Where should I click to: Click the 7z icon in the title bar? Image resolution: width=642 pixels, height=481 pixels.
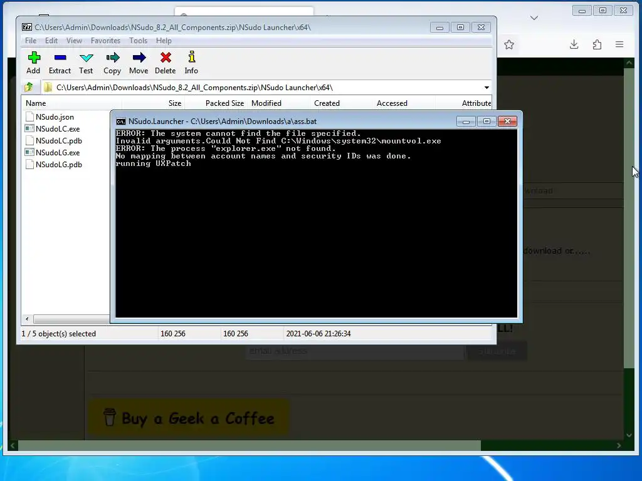pyautogui.click(x=27, y=27)
